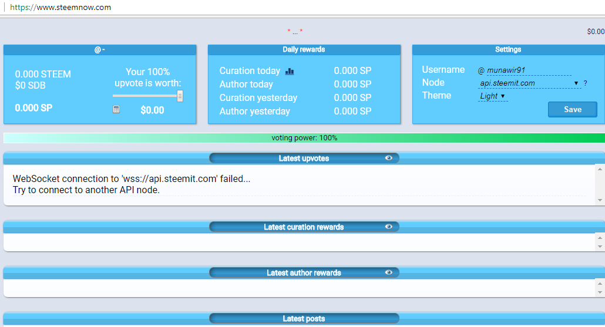This screenshot has height=327, width=605.
Task: Click the Latest upvotes header bar
Action: (304, 158)
